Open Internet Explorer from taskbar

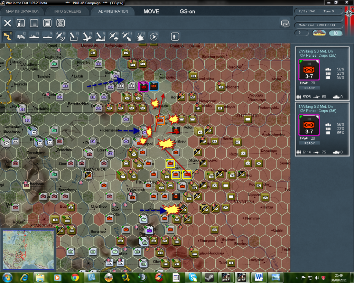tap(24, 277)
